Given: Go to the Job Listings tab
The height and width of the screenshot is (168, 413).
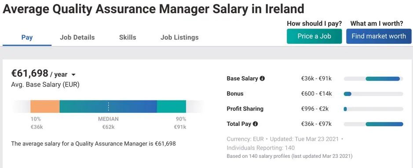Looking at the screenshot, I should click(x=179, y=38).
